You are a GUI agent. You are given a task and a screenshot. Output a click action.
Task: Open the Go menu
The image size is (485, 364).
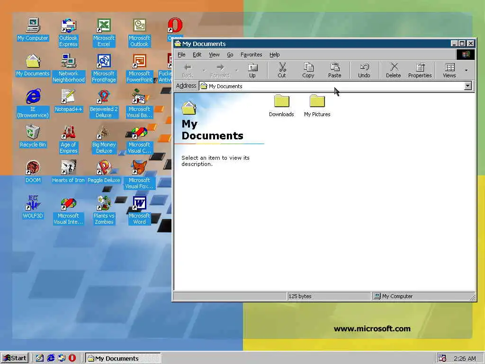pyautogui.click(x=230, y=55)
